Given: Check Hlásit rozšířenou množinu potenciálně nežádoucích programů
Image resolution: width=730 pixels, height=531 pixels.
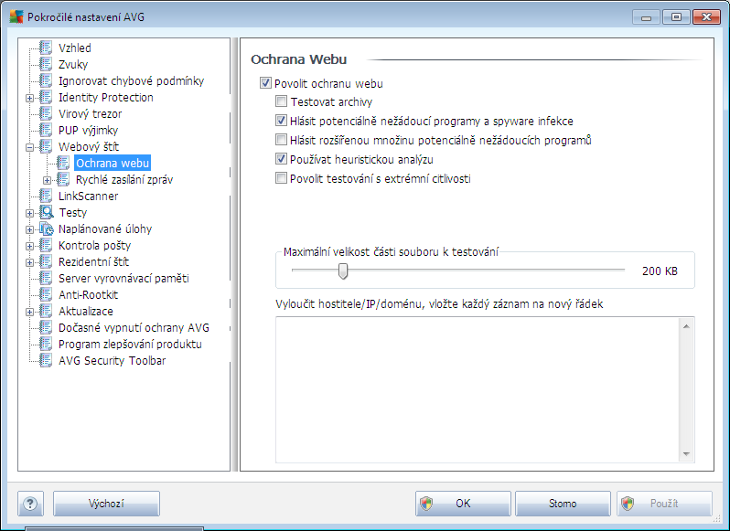Looking at the screenshot, I should pos(281,140).
